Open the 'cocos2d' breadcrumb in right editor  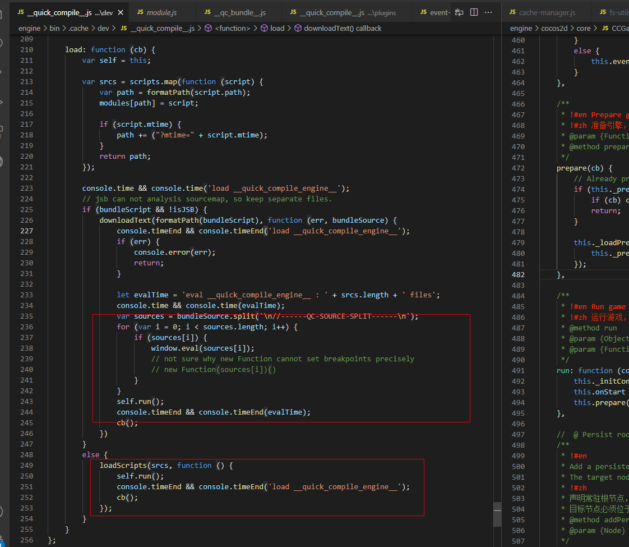pos(555,28)
